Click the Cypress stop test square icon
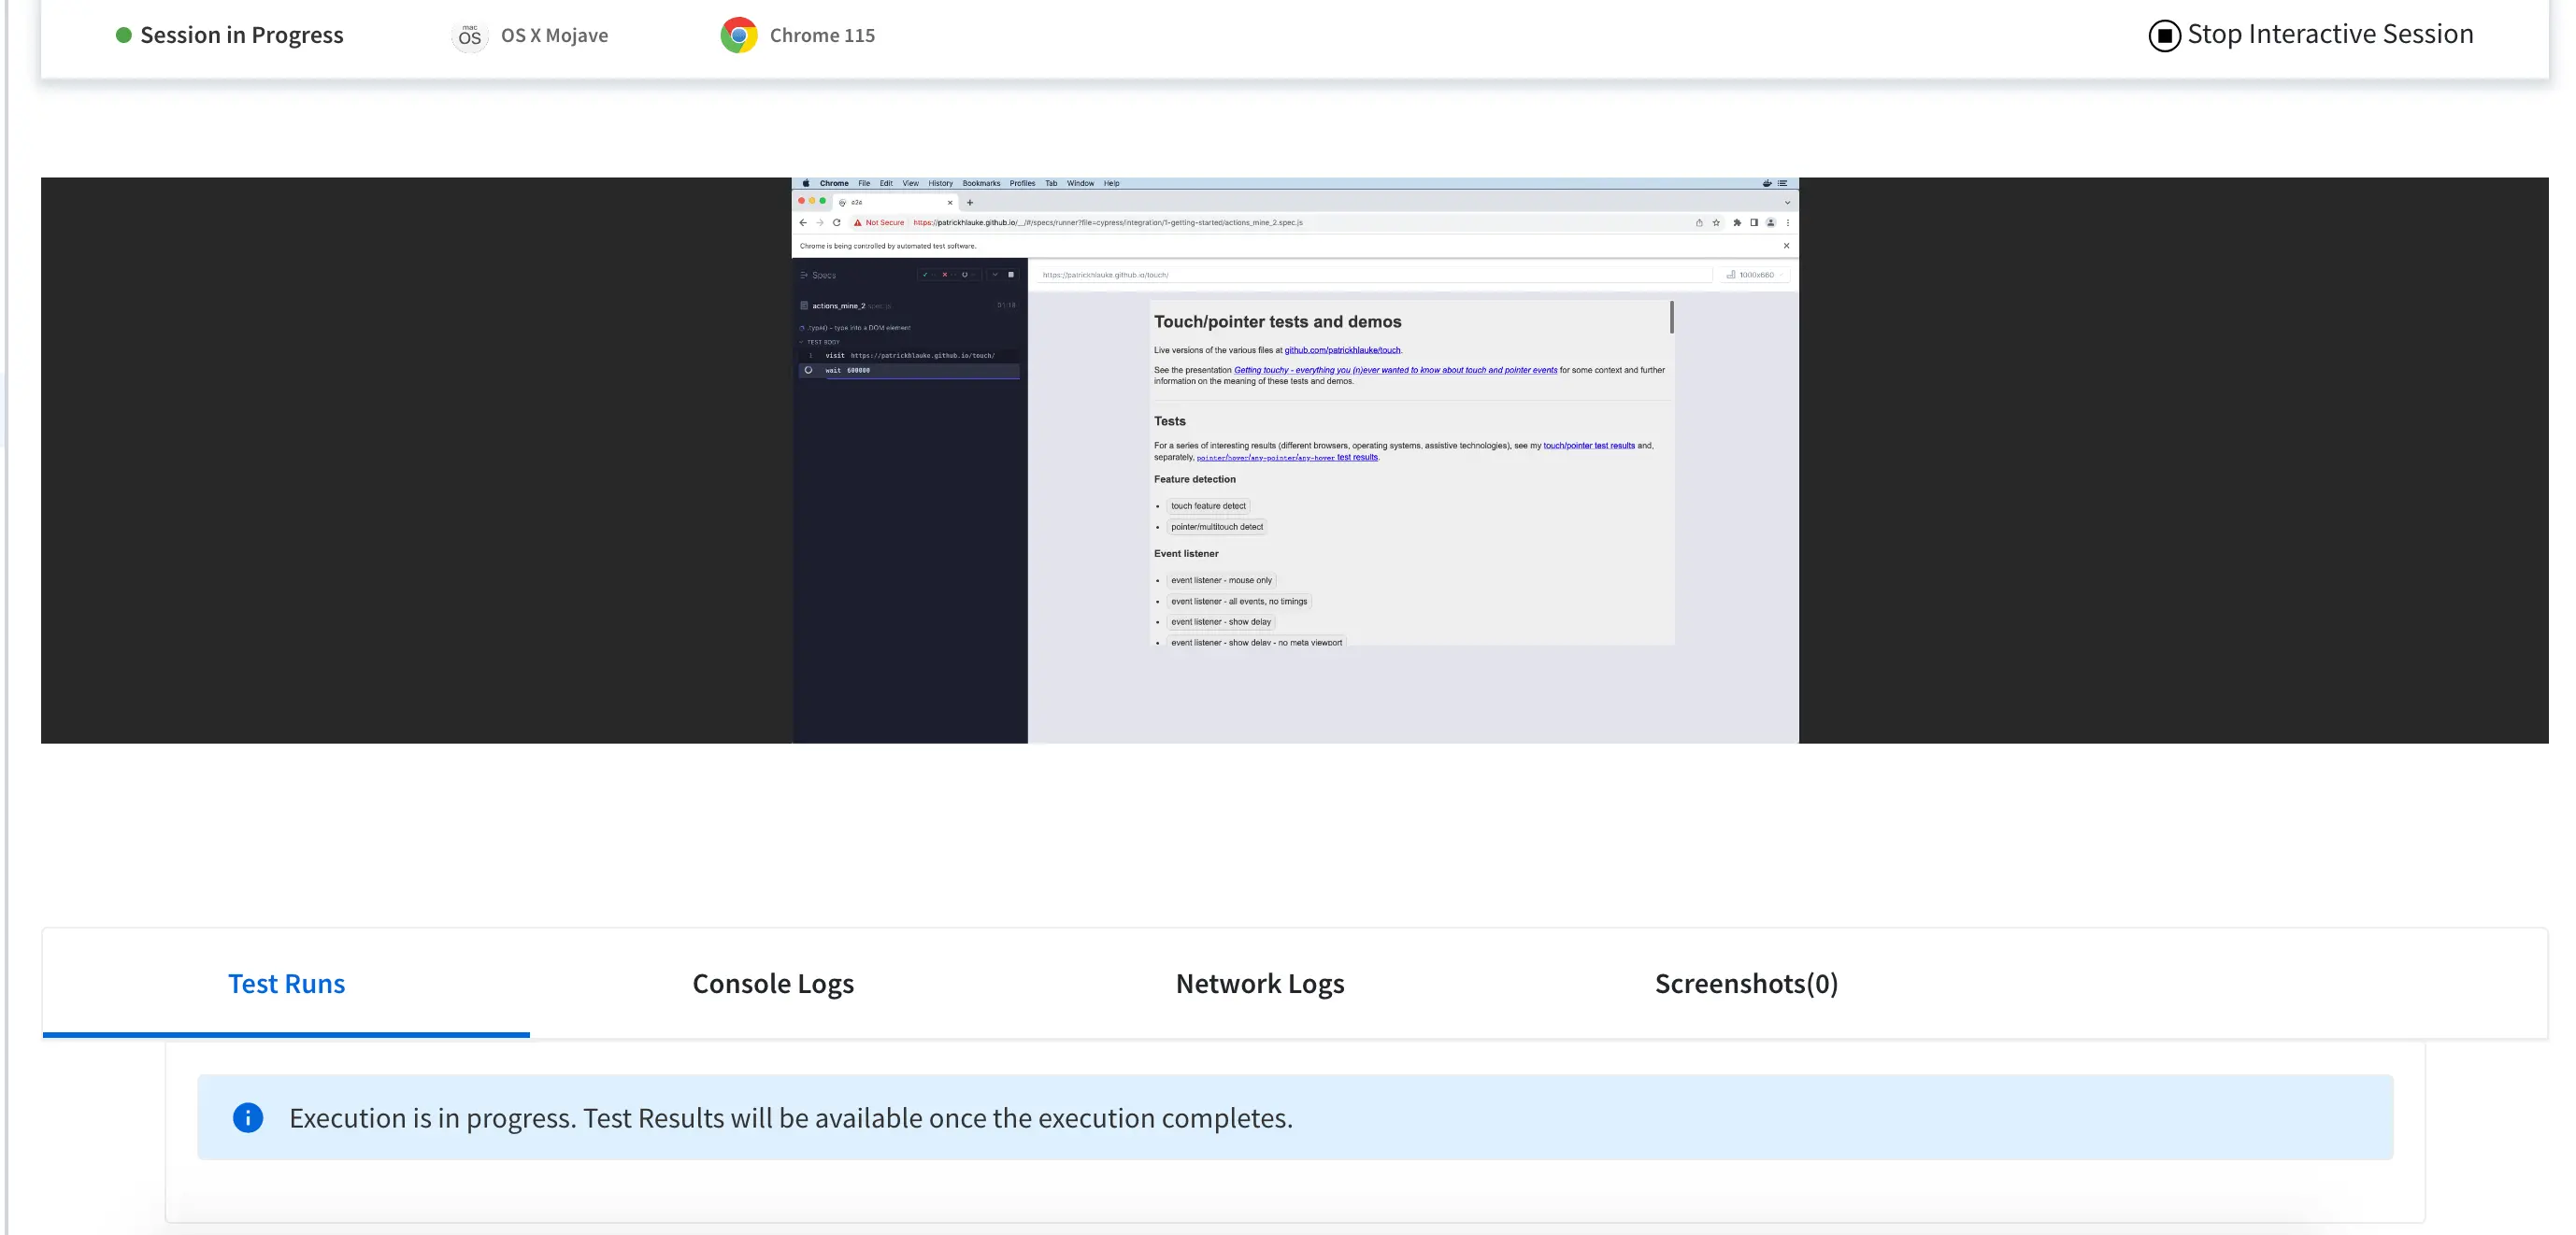This screenshot has height=1235, width=2576. click(1010, 275)
